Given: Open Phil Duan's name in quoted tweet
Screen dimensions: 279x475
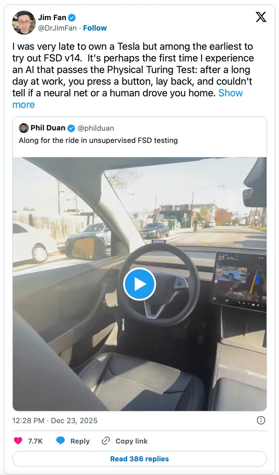Looking at the screenshot, I should [x=48, y=128].
